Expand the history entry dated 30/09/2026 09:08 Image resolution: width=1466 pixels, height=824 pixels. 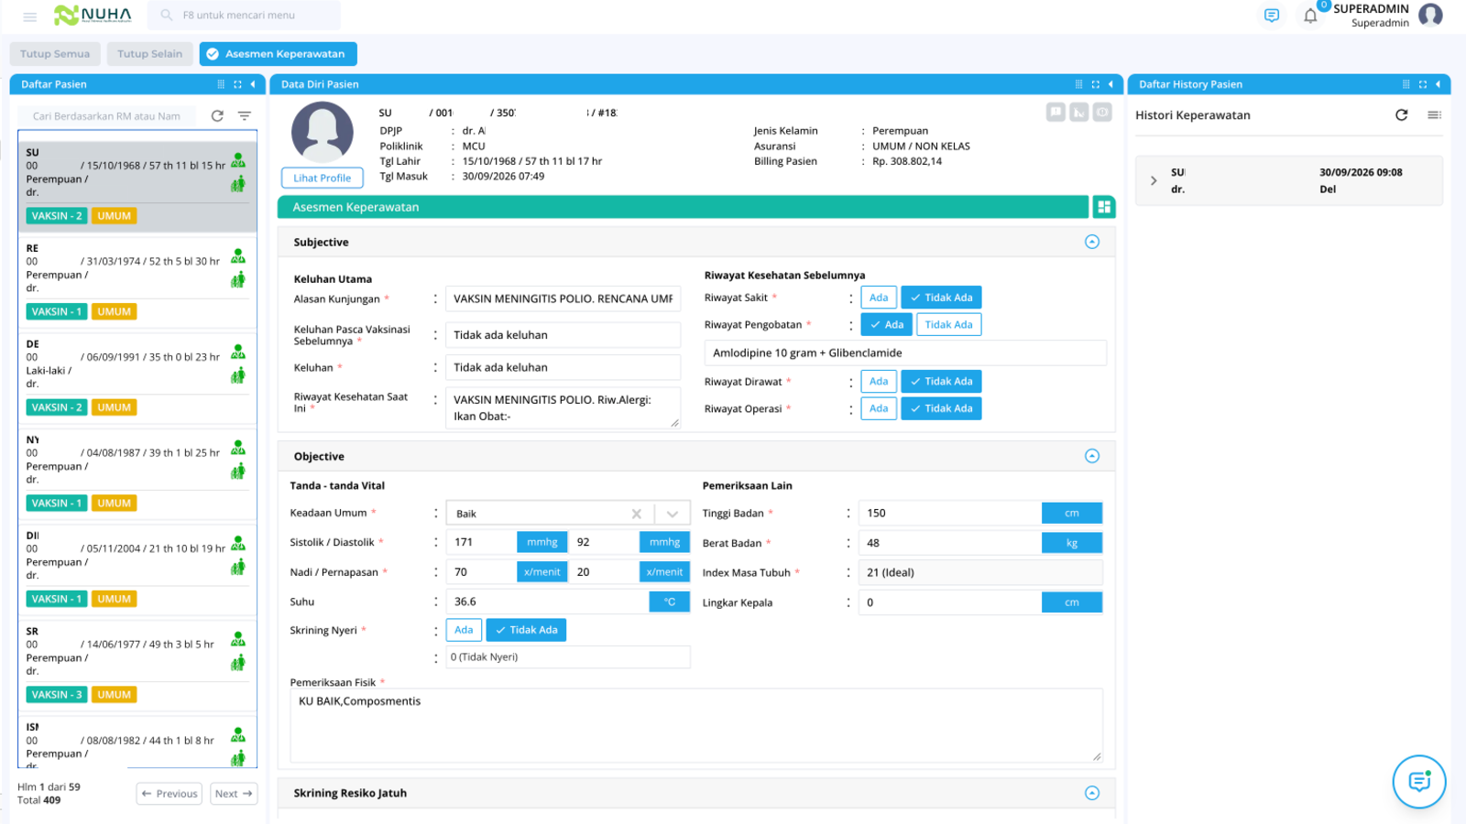(x=1154, y=180)
